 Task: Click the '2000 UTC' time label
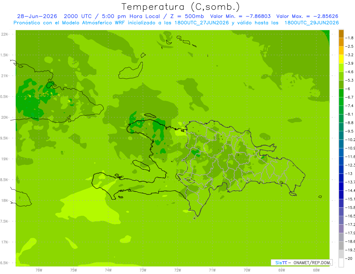point(78,16)
